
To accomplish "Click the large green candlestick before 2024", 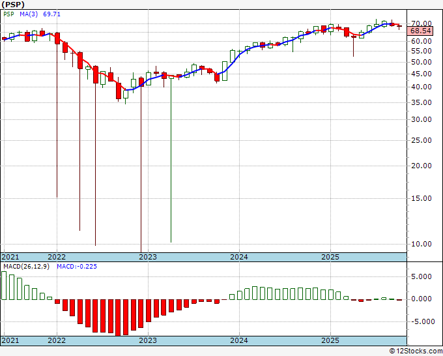I will click(225, 71).
